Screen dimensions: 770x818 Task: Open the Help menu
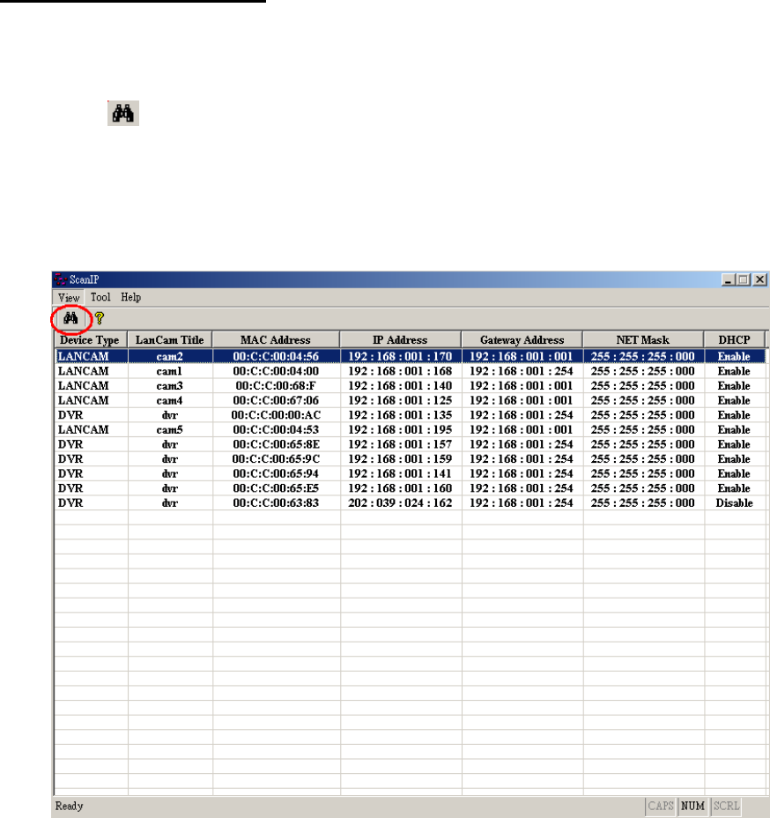coord(130,298)
